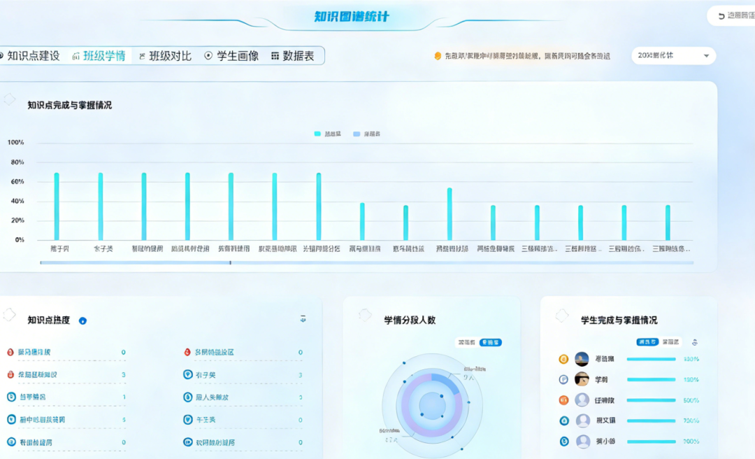The width and height of the screenshot is (755, 459).
Task: Click the sort icon in 知识点热度 panel
Action: coord(303,319)
